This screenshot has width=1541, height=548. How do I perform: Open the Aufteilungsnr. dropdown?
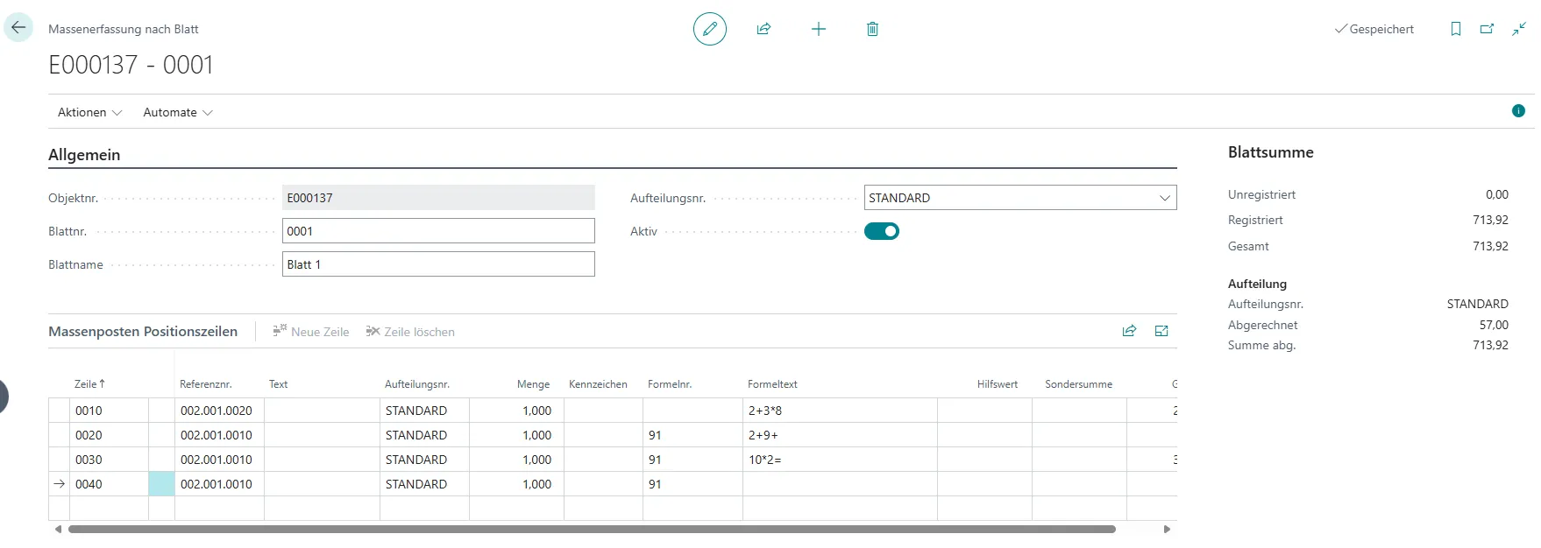point(1164,198)
